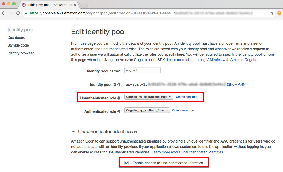Open Dashboard in the sidebar
Screen dimensions: 283x172
16,38
